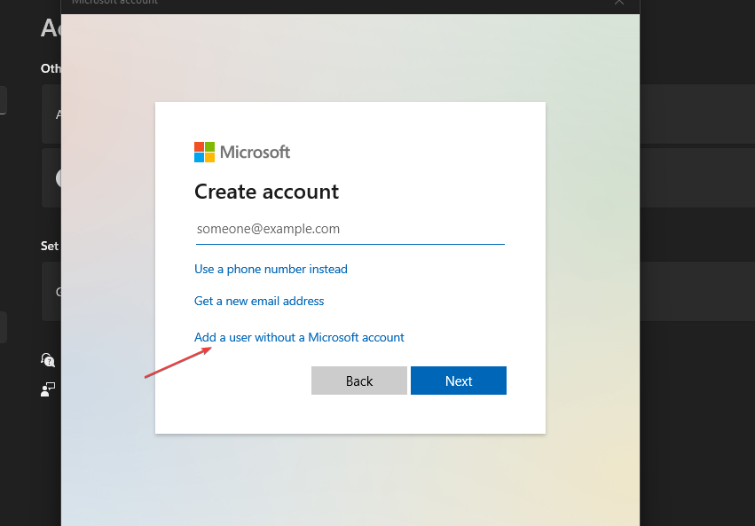Click the lower navigation button in left sidebar
Viewport: 755px width, 526px height.
(2, 326)
